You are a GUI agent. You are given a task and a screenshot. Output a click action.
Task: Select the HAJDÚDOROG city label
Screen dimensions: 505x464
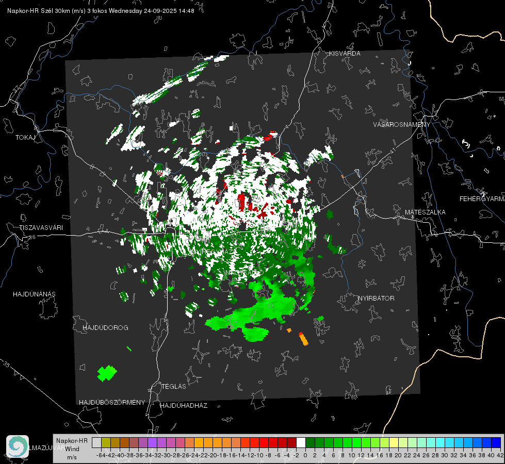tap(105, 328)
